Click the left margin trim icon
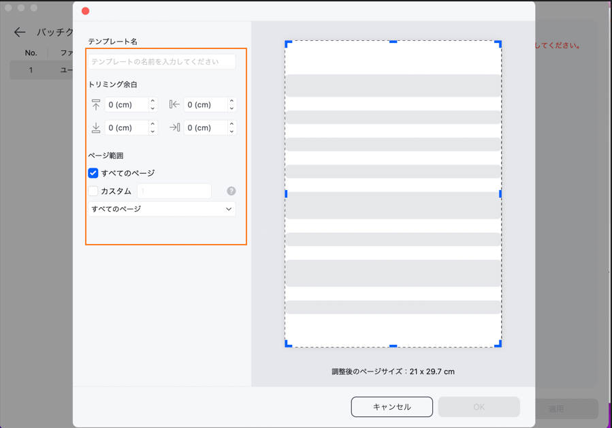 coord(174,105)
